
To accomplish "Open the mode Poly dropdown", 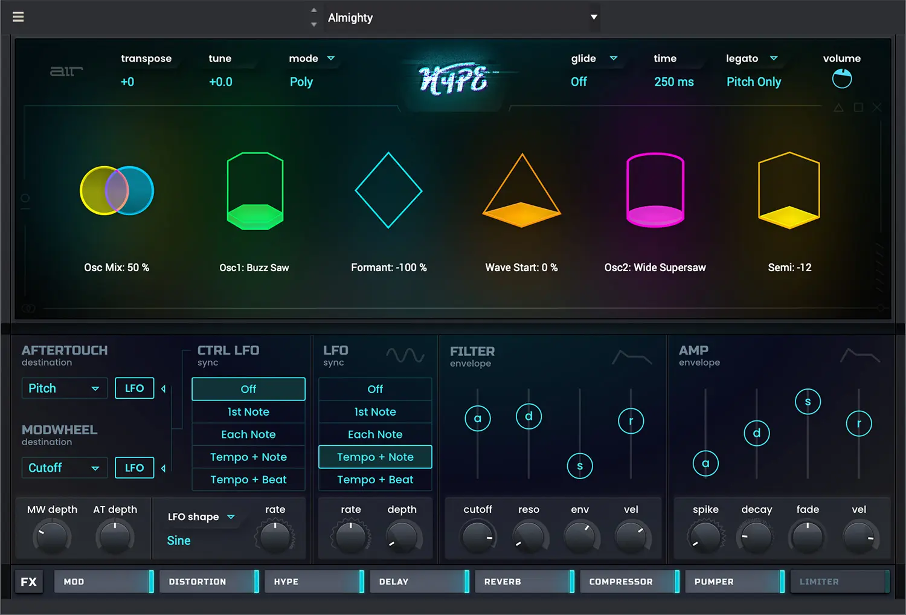I will coord(311,58).
